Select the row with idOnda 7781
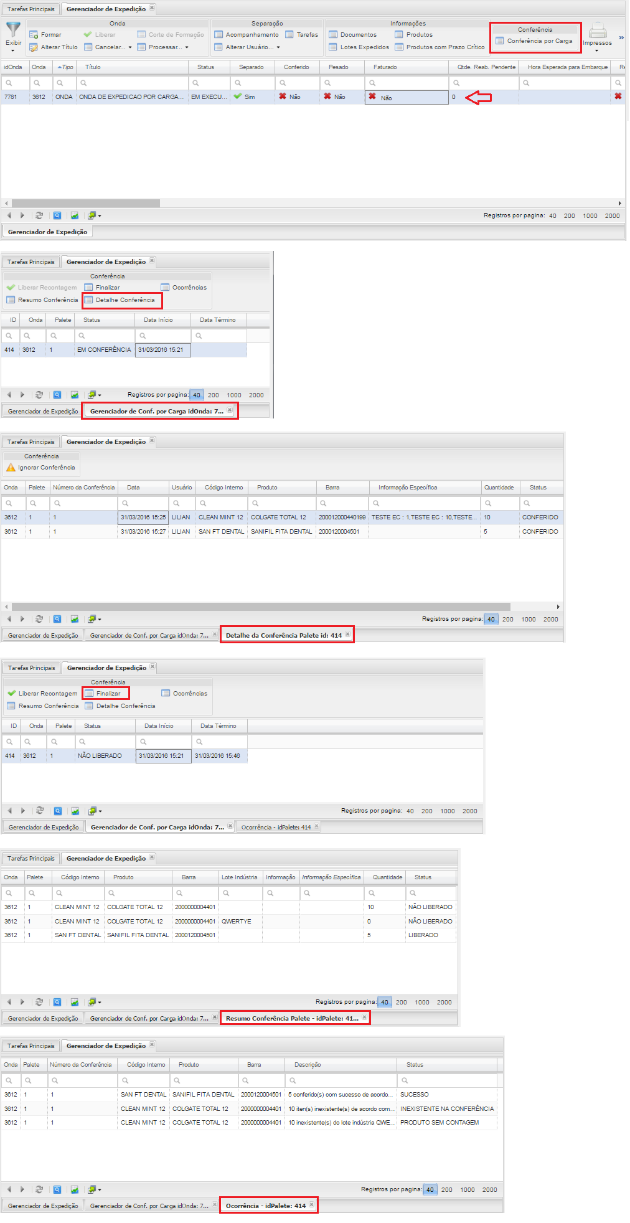Viewport: 630px width, 1223px height. (313, 97)
